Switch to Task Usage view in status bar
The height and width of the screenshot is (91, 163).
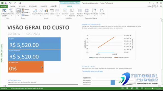[x=127, y=88]
